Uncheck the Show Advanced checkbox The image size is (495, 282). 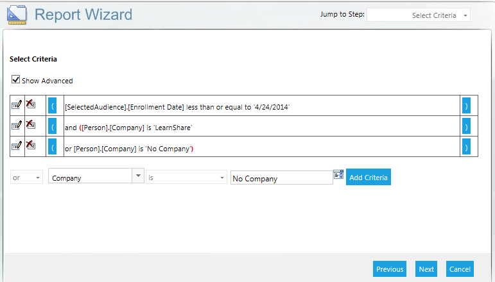coord(15,80)
